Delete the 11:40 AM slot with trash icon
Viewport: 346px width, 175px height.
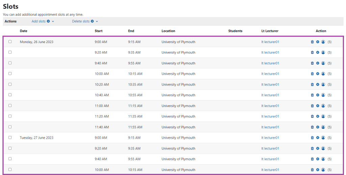[312, 127]
